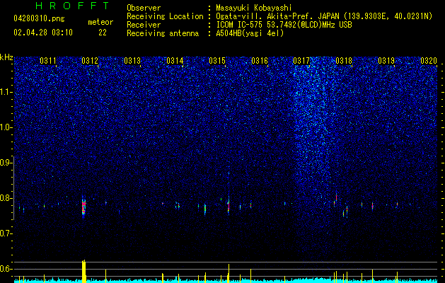
Task: Click the 'Observer' field label
Action: coord(144,8)
